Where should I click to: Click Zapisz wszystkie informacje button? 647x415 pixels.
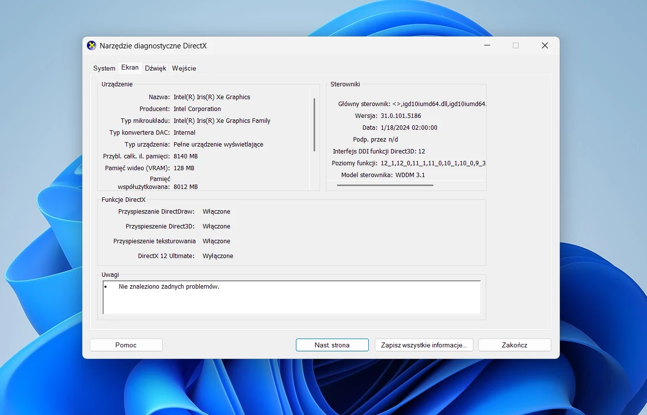(424, 345)
